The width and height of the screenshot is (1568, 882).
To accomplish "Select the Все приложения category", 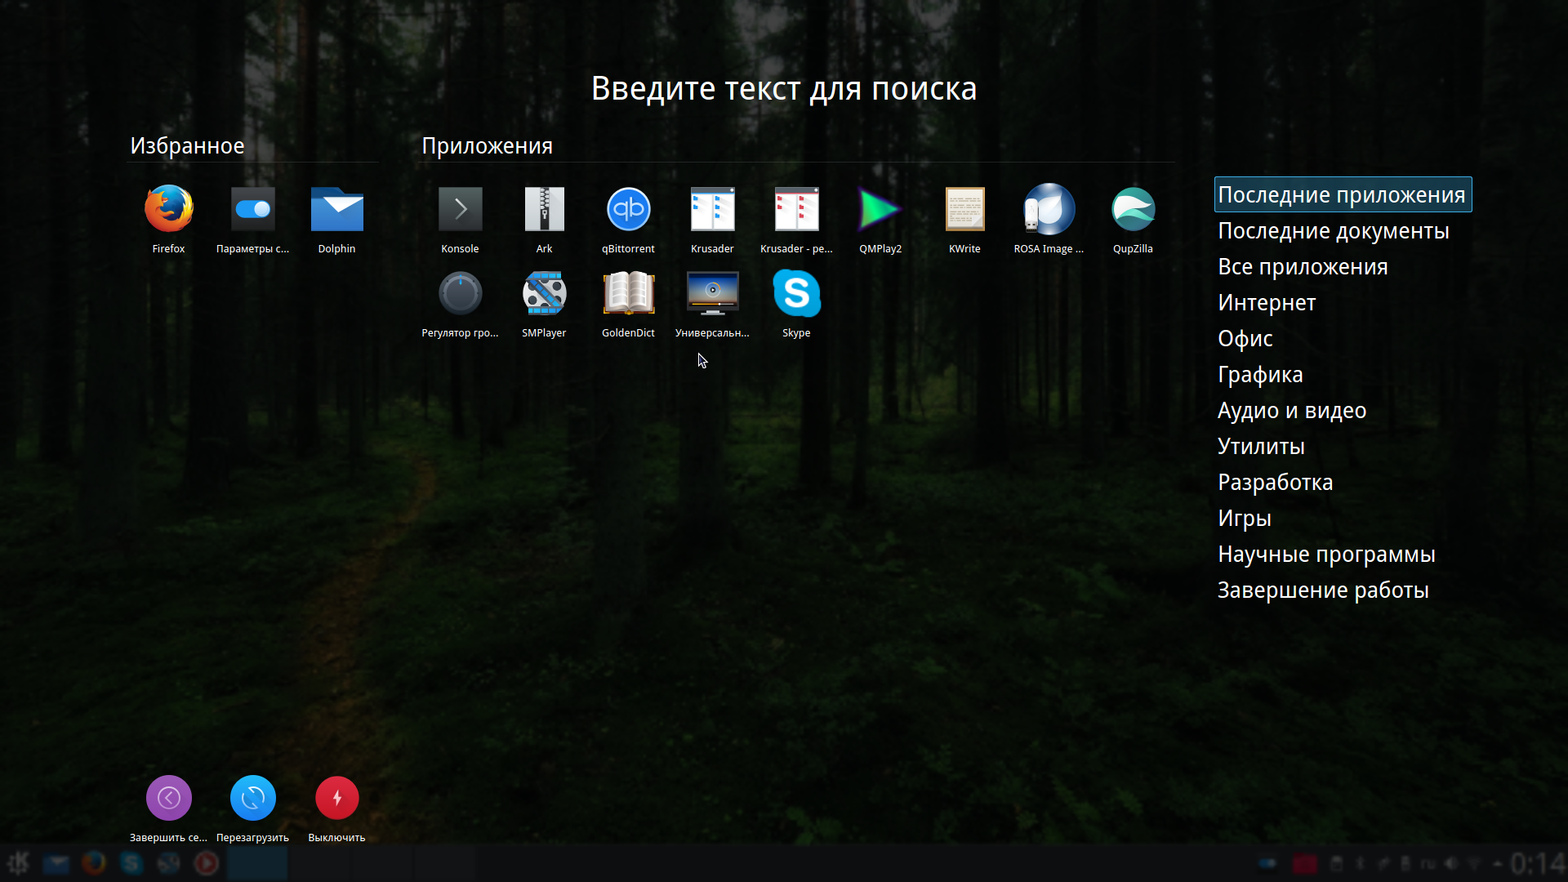I will click(1302, 267).
